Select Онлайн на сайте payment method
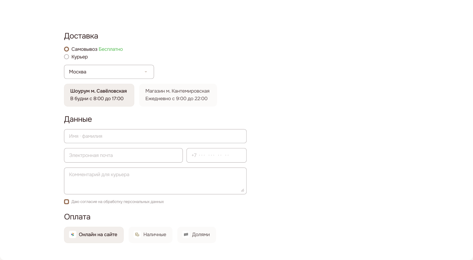The width and height of the screenshot is (473, 260). [98, 235]
